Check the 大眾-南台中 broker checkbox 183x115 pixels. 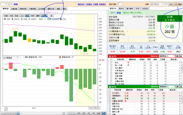coord(111,71)
